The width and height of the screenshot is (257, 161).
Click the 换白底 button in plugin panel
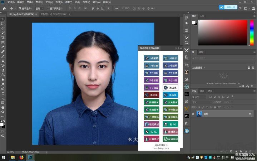point(170,87)
